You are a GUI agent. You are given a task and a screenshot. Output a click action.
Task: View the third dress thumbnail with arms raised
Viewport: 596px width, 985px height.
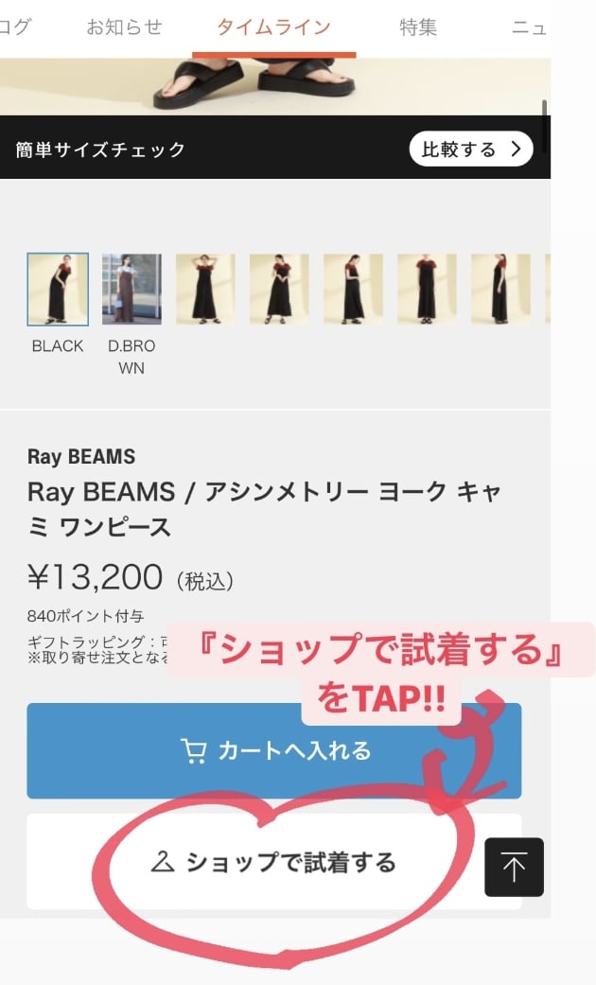[x=205, y=289]
